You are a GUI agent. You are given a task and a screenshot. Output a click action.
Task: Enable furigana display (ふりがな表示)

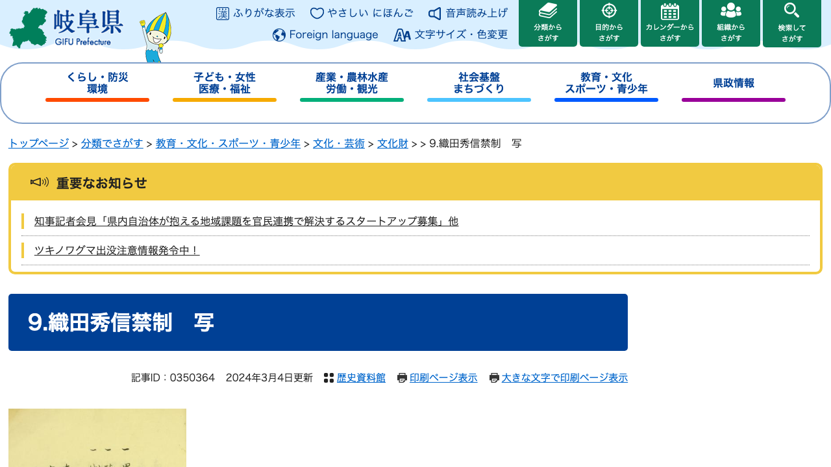(255, 13)
